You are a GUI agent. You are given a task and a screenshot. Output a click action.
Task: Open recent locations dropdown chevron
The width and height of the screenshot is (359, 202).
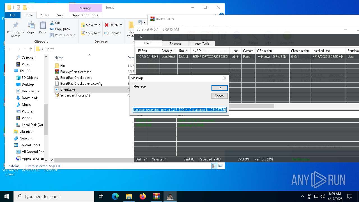click(x=25, y=49)
